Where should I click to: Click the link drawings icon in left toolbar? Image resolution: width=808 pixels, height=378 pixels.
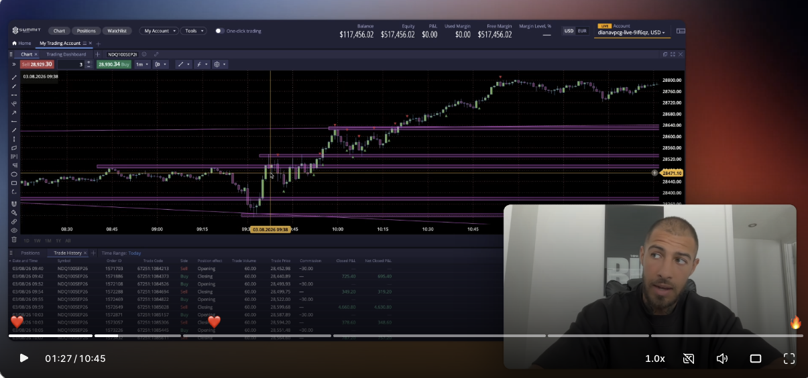coord(14,221)
